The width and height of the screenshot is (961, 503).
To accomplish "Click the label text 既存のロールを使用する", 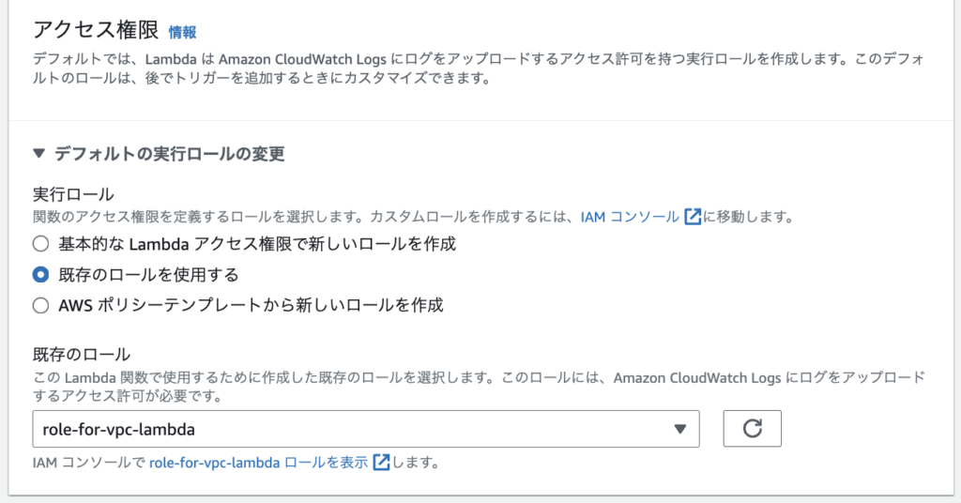I will (148, 275).
